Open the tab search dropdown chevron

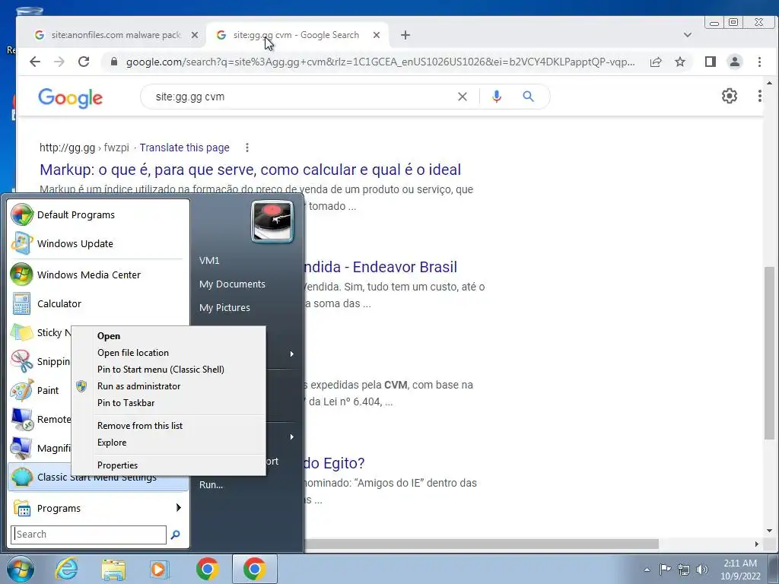[x=688, y=35]
